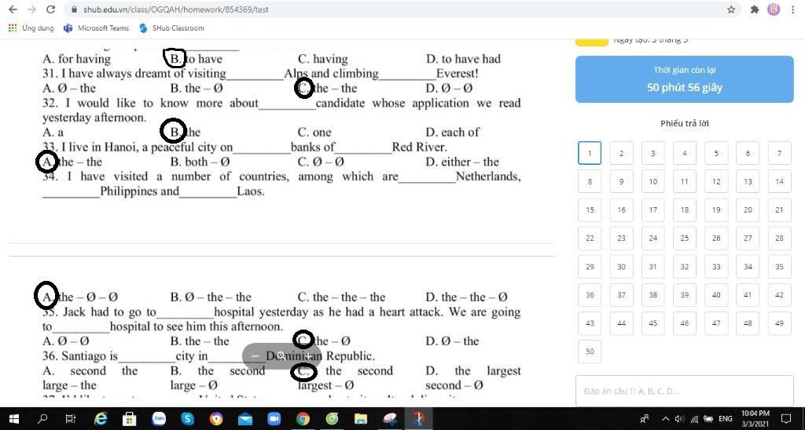This screenshot has height=430, width=805.
Task: Click option D. to have had
Action: [x=463, y=59]
